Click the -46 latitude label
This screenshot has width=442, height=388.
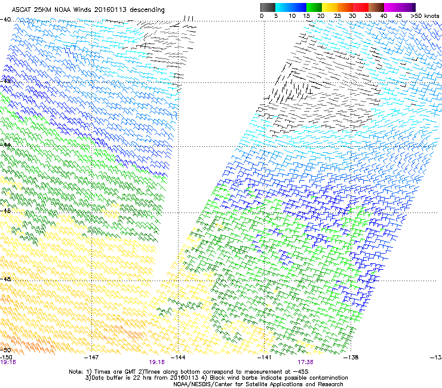tap(5, 211)
